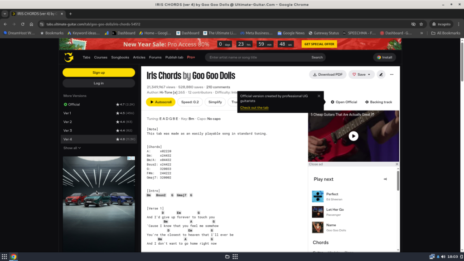This screenshot has width=464, height=261.
Task: Select Ver 2 from More Versions
Action: [68, 122]
